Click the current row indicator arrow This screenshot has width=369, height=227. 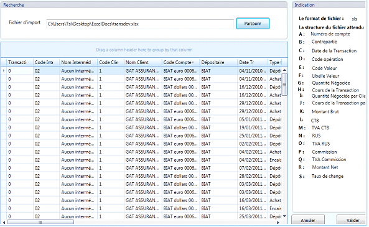(4, 70)
